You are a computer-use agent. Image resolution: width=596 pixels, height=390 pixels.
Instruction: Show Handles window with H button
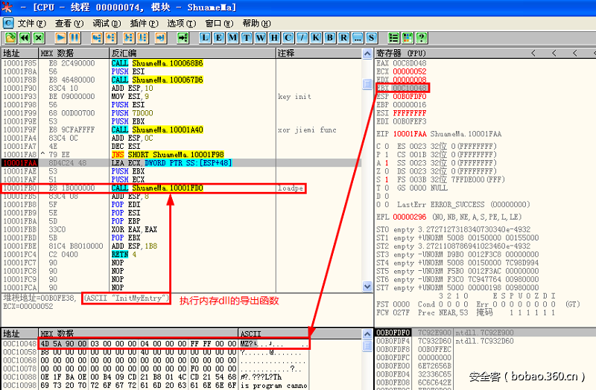click(273, 37)
